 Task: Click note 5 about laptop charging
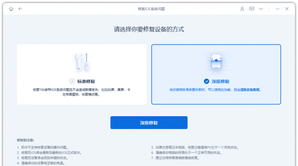point(195,147)
